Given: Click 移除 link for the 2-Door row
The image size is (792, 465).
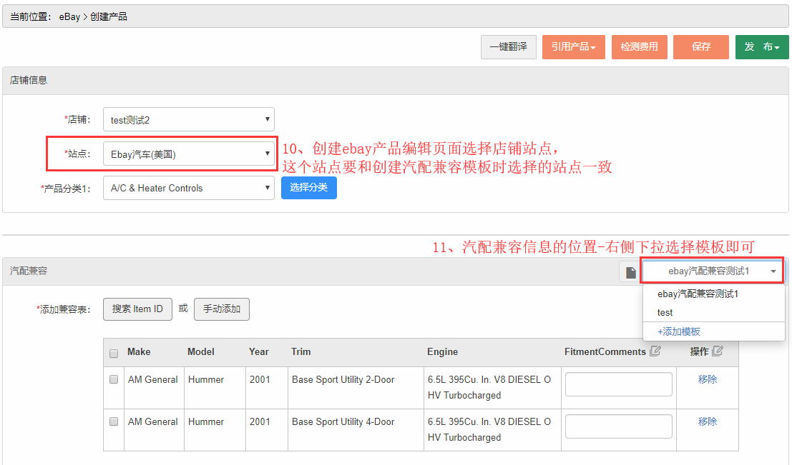Looking at the screenshot, I should coord(707,379).
